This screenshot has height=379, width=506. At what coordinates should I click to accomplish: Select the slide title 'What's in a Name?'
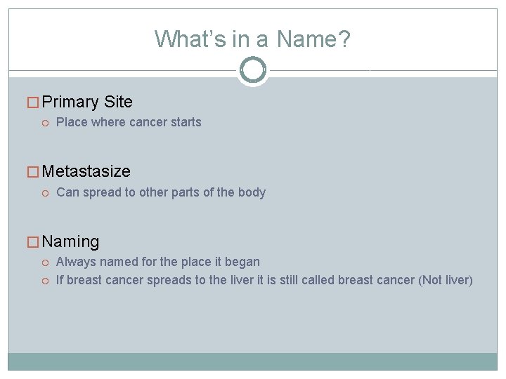click(x=252, y=39)
